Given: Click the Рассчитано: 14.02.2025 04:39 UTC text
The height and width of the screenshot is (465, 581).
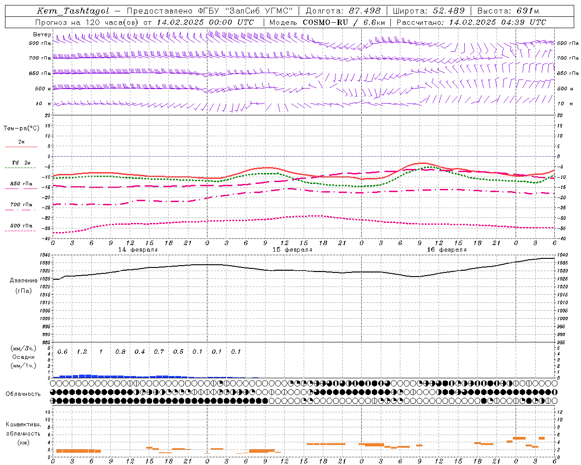Looking at the screenshot, I should [x=471, y=22].
